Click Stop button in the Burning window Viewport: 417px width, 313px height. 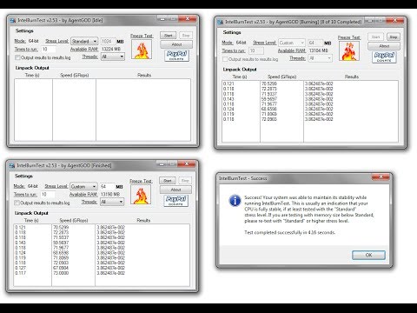pos(394,37)
